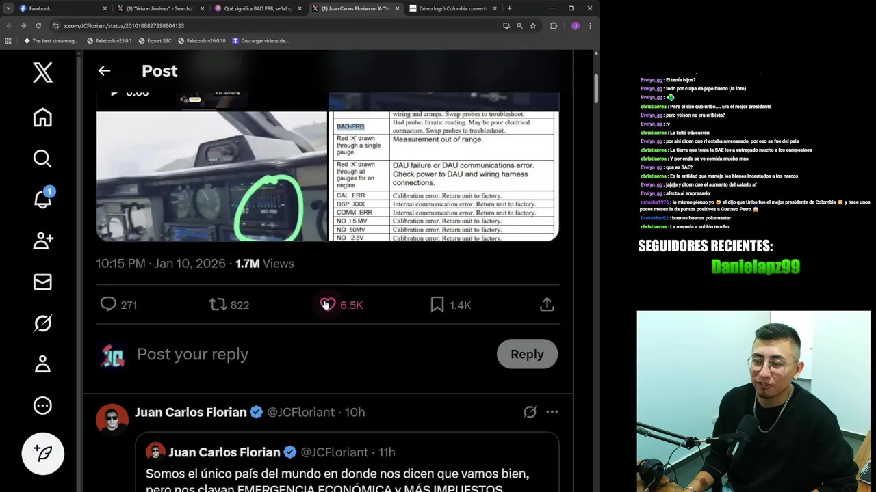
Task: Open Paletools v26.0.10 bookmark
Action: 201,40
